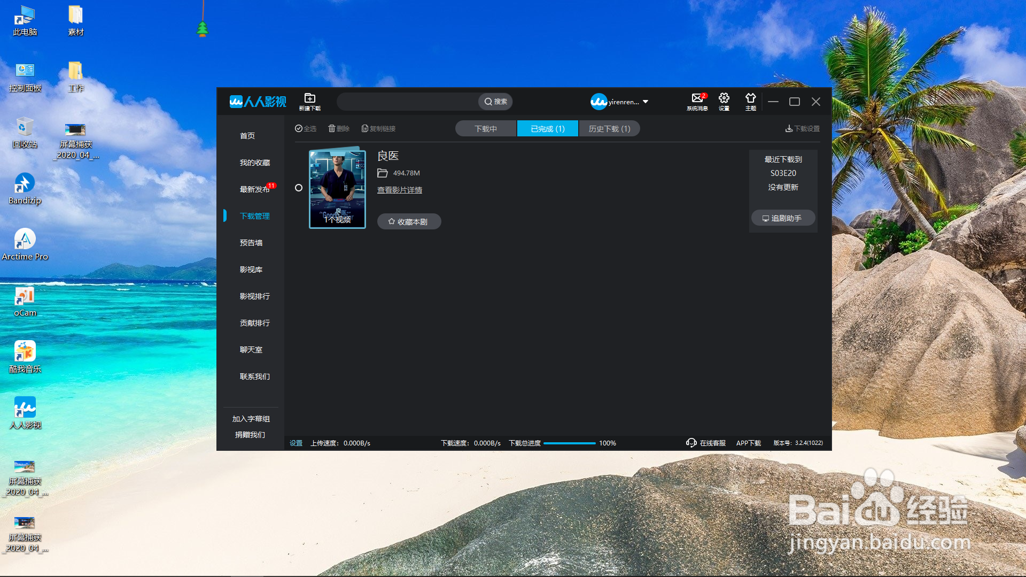The image size is (1026, 577).
Task: Click 捐赠我们 link
Action: [250, 435]
